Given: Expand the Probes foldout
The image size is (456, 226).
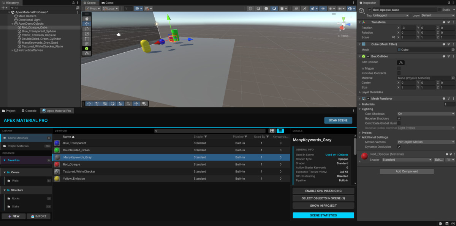Looking at the screenshot, I should [360, 133].
